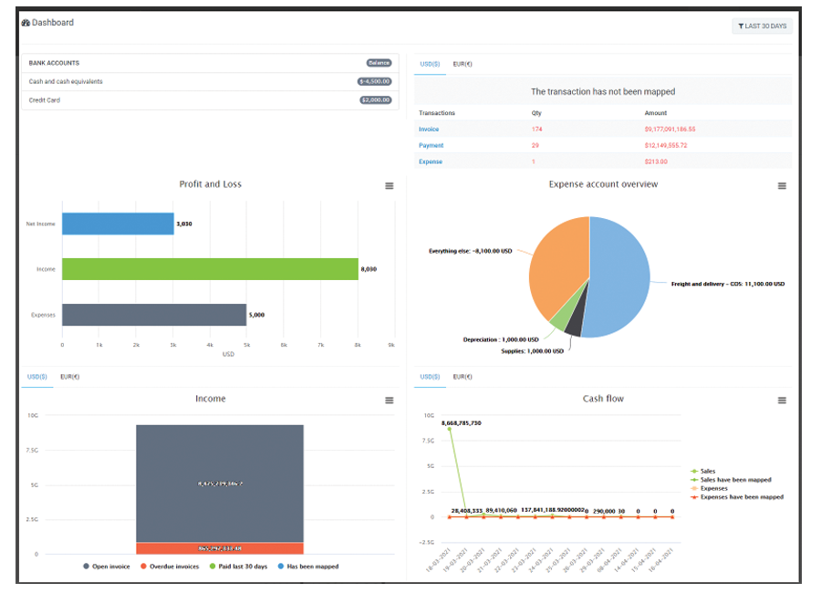Open the Profit and Loss chart hamburger menu

[390, 186]
